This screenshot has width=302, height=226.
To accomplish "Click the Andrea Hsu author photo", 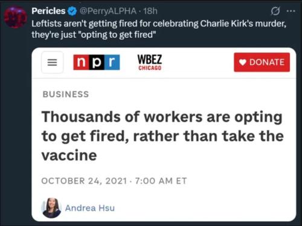I will point(51,208).
